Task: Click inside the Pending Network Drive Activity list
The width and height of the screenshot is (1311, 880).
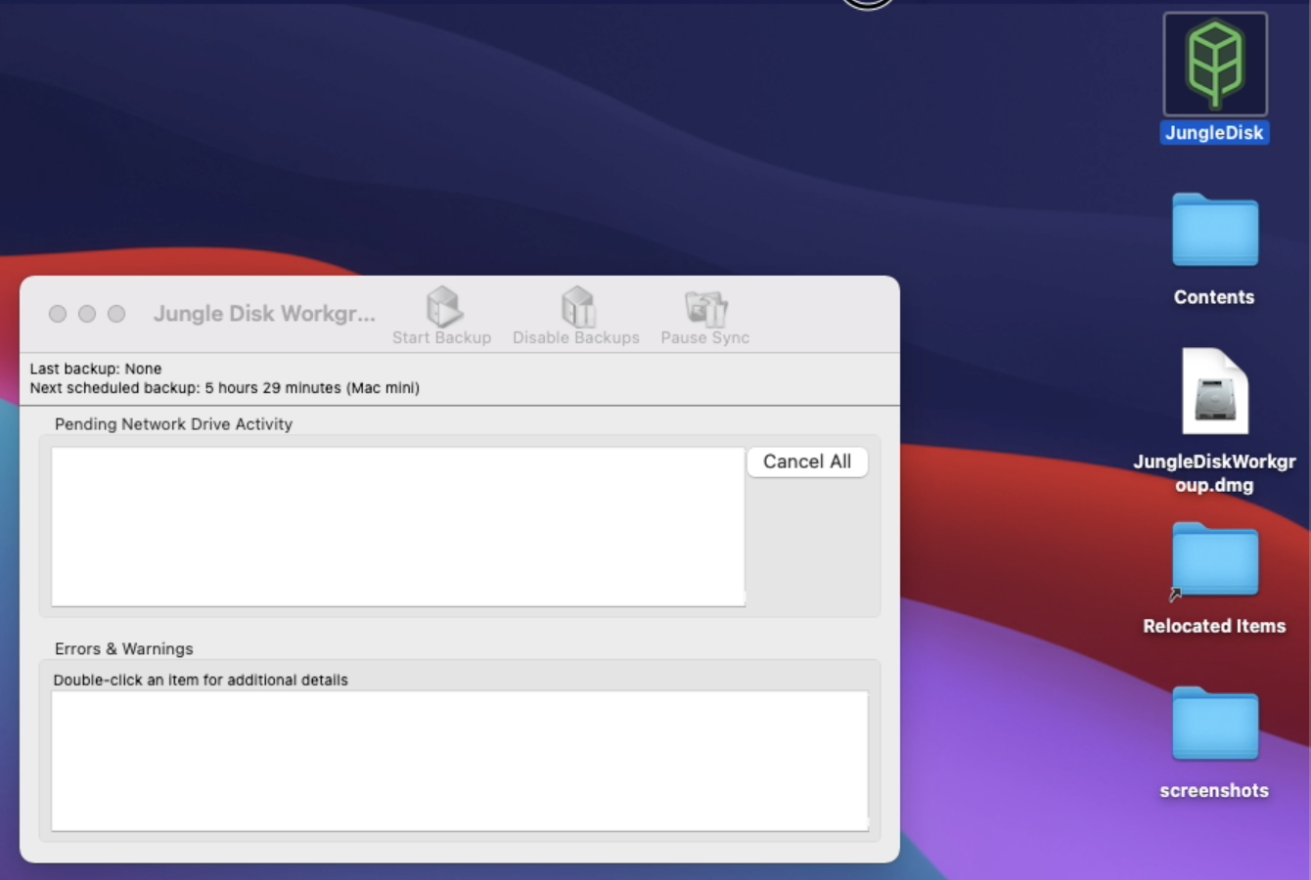Action: (x=398, y=527)
